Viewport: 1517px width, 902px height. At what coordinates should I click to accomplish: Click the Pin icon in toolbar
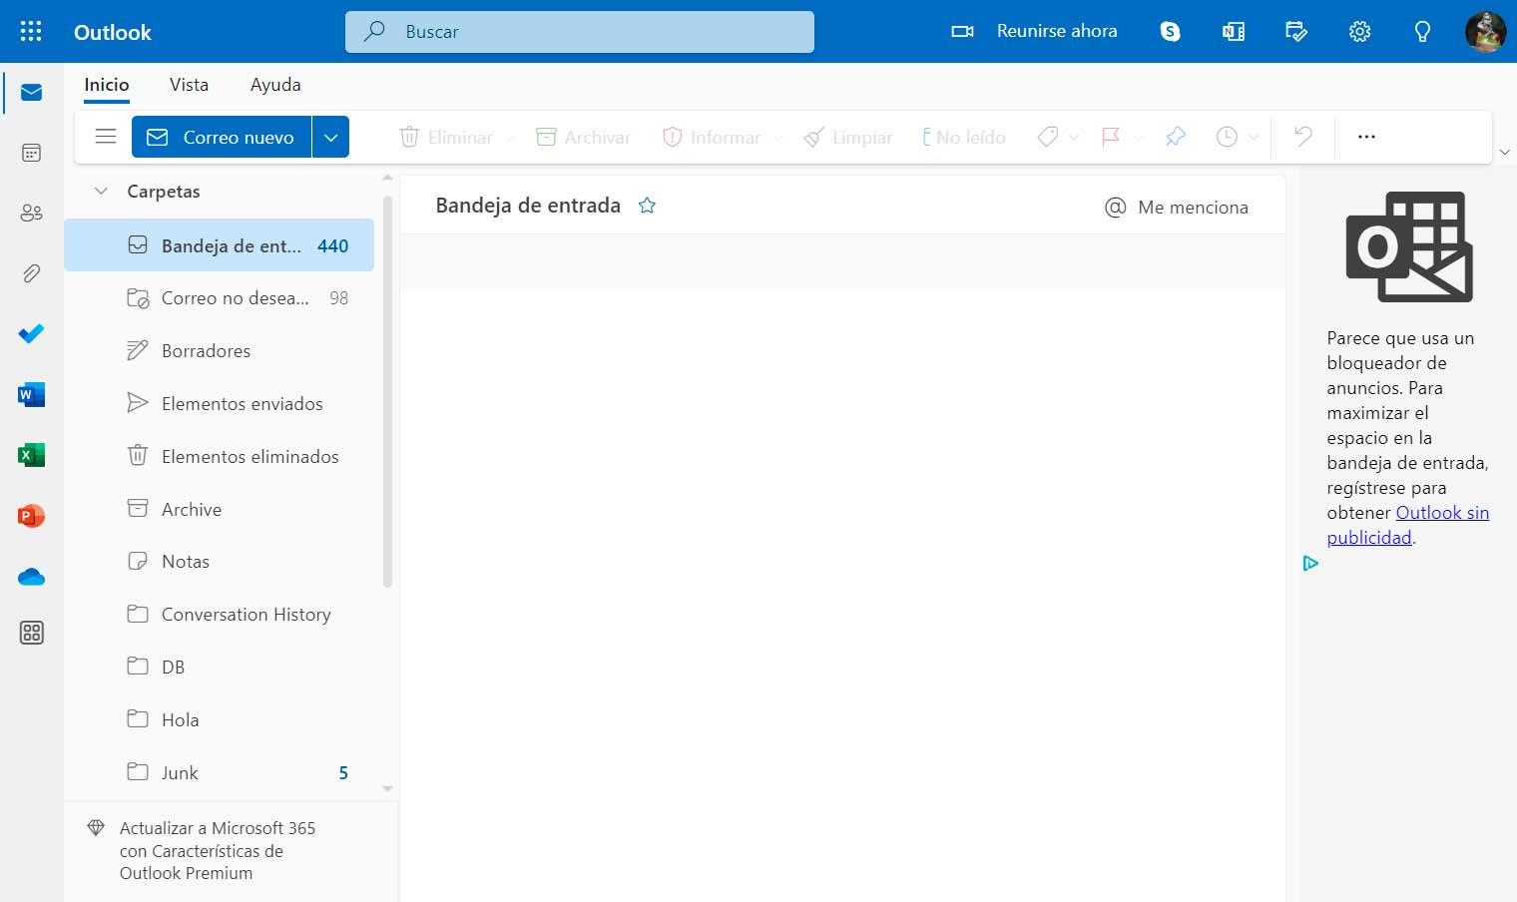pos(1176,137)
